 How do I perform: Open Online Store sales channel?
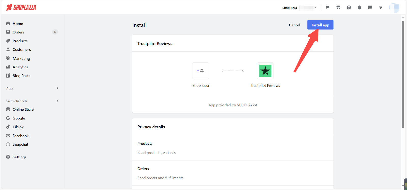click(23, 109)
